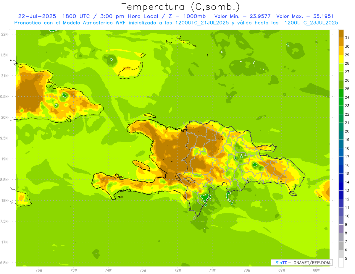The width and height of the screenshot is (355, 274).
Task: Click legend value '22'
Action: pos(347,114)
